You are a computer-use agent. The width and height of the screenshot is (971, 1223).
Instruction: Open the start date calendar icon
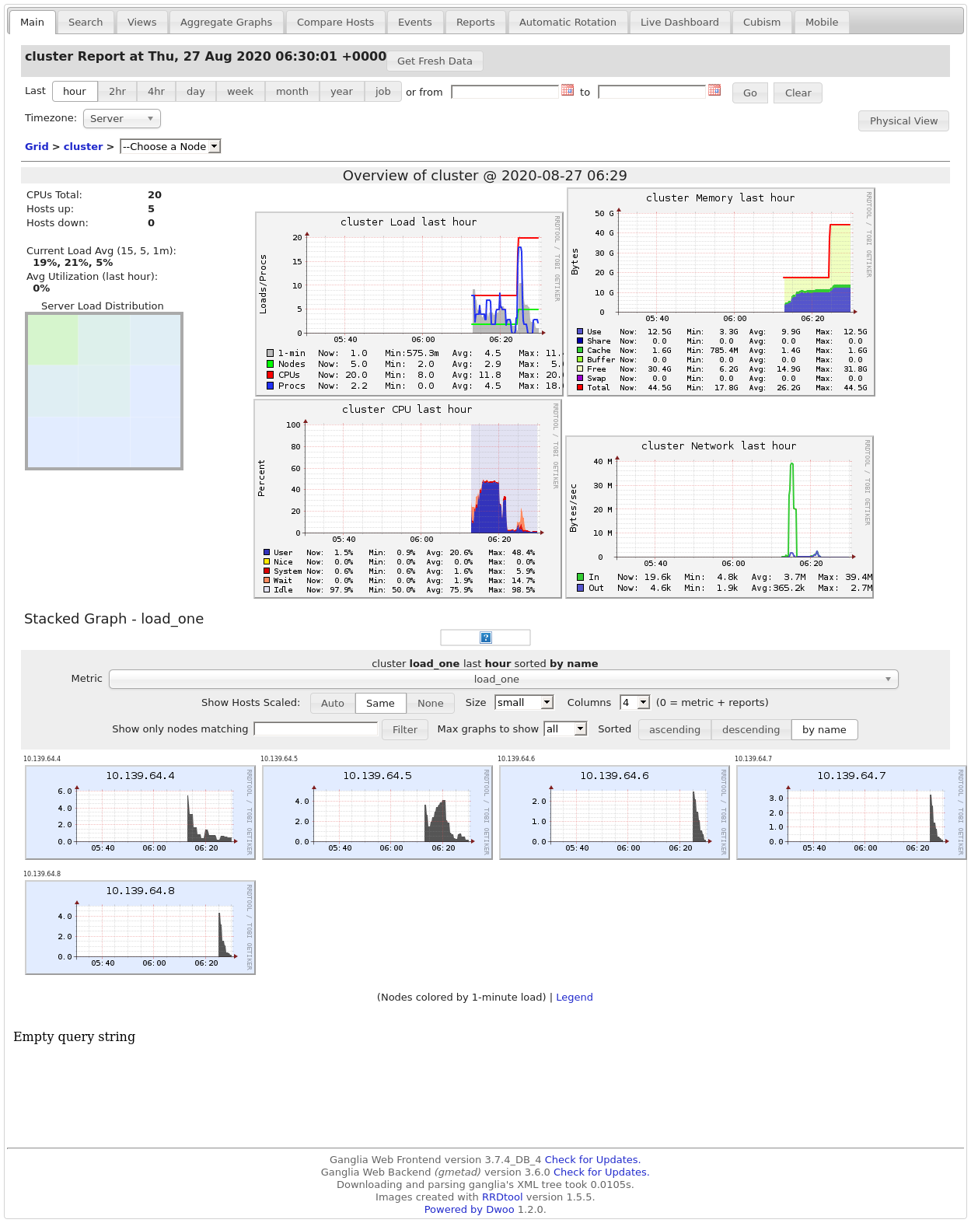[568, 90]
